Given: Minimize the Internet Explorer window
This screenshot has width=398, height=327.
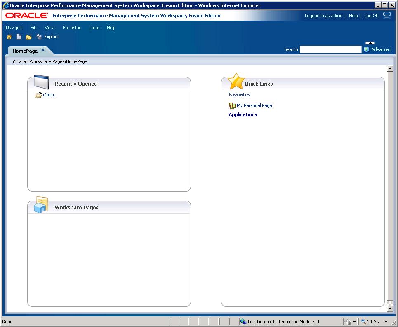Looking at the screenshot, I should pos(378,5).
